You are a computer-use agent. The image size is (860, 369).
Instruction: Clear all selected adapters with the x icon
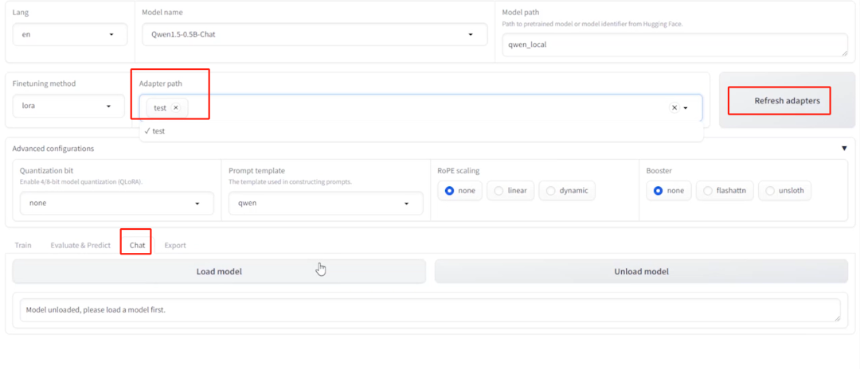click(674, 107)
